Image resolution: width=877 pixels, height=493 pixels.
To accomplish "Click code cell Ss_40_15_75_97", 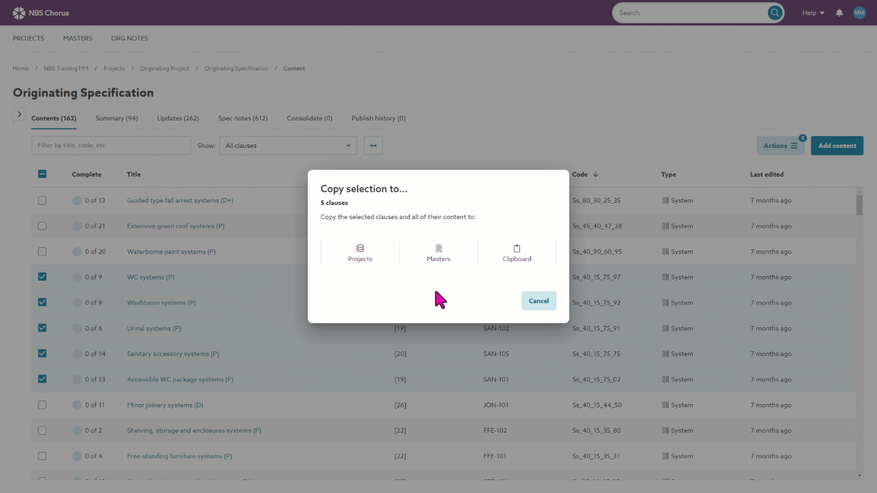I will coord(596,277).
